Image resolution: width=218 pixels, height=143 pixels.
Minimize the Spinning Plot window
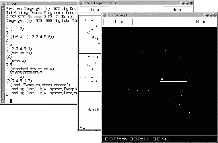207,15
